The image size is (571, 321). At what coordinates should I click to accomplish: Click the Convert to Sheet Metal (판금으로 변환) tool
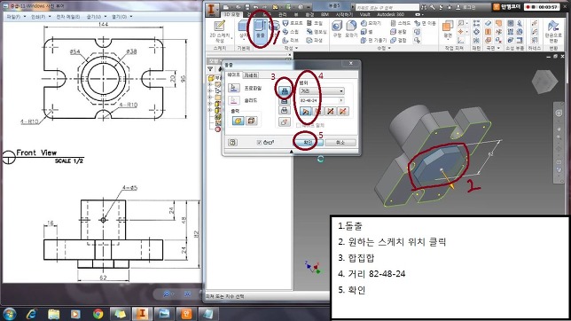point(553,31)
